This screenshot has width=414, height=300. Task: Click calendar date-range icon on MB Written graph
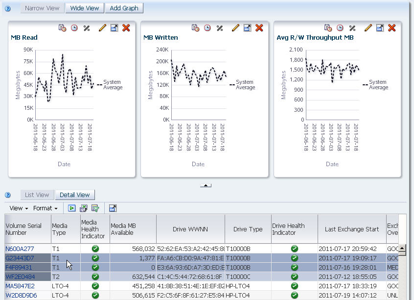(x=195, y=28)
